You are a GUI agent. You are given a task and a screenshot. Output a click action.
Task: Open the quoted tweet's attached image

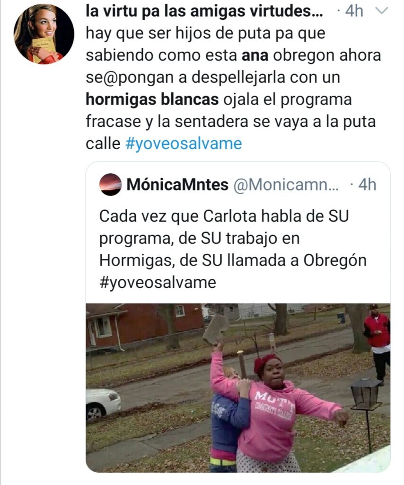(x=238, y=387)
